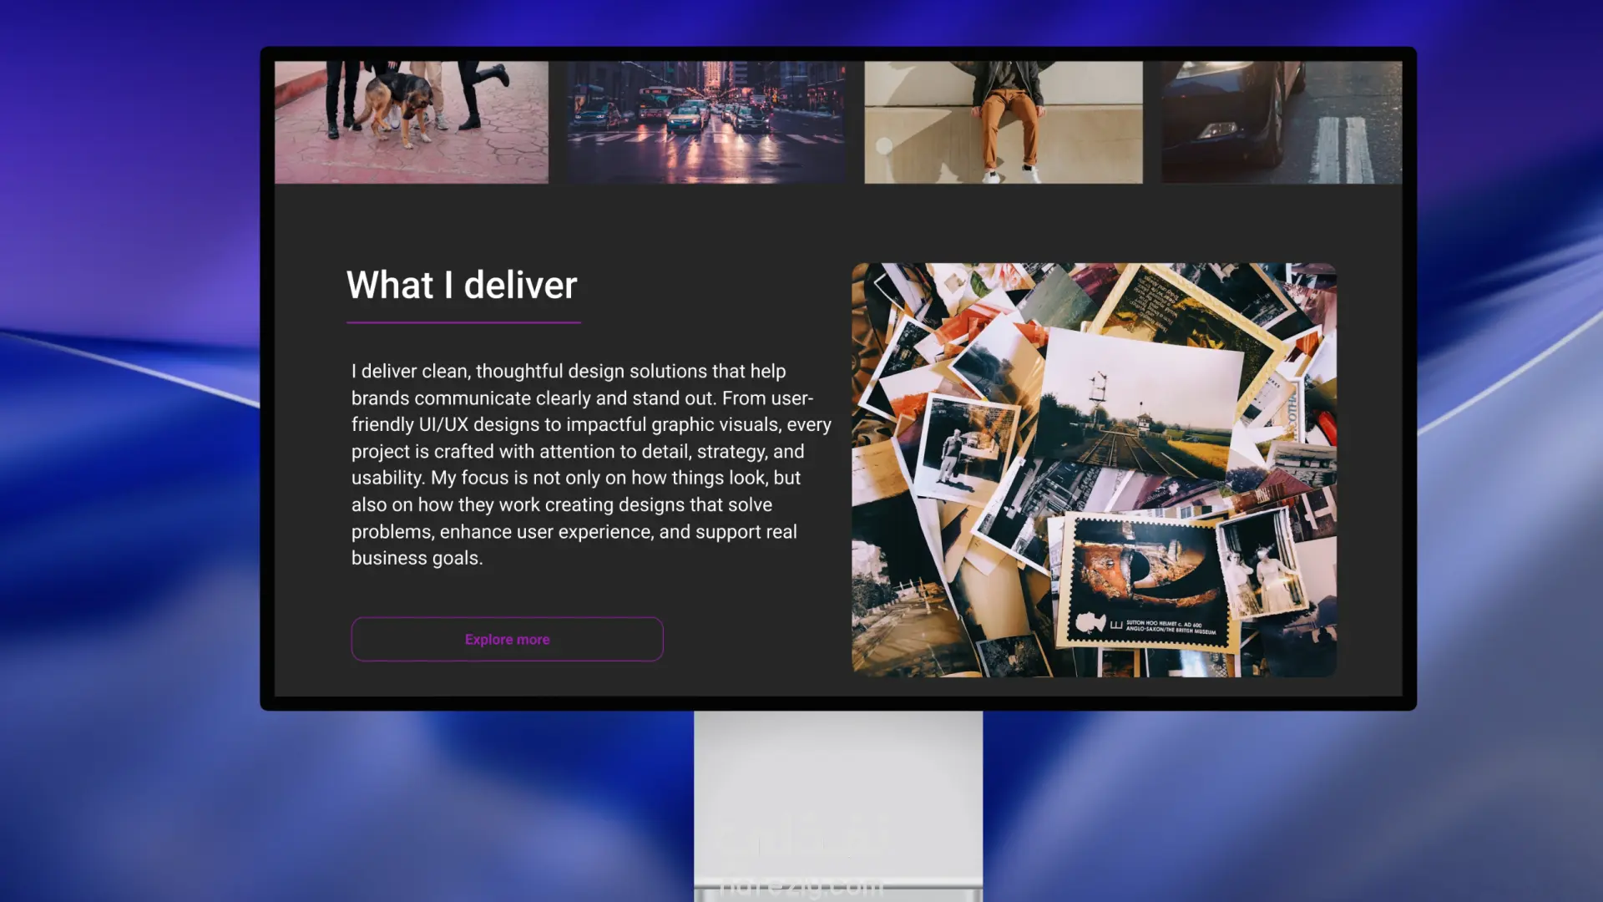Open the dark car headlight thumbnail
1603x902 pixels.
pyautogui.click(x=1281, y=121)
